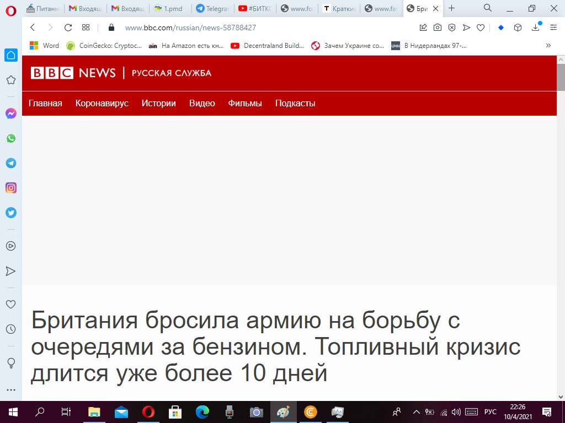Open the edit snapshot pencil icon

pyautogui.click(x=423, y=28)
